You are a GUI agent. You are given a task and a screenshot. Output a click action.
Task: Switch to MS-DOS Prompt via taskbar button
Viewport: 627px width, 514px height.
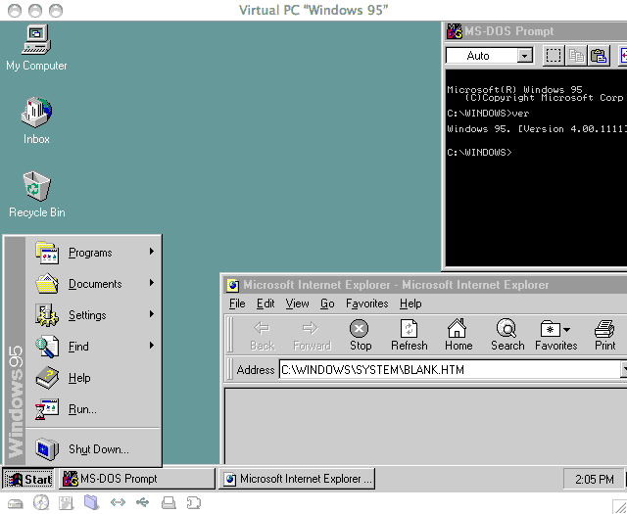tap(137, 479)
